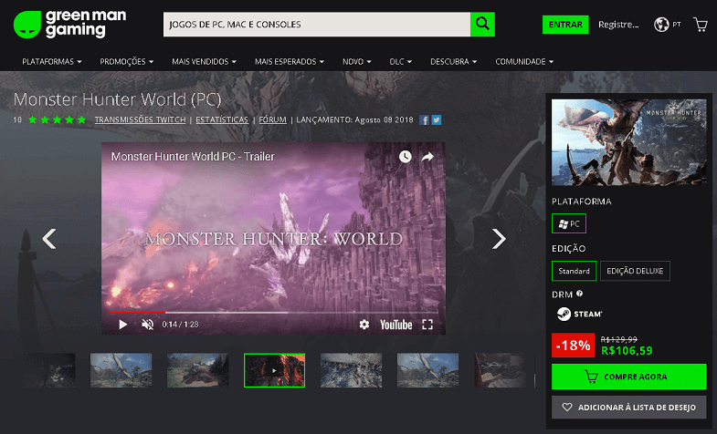
Task: Select the highlighted trailer video thumbnail
Action: pyautogui.click(x=274, y=370)
